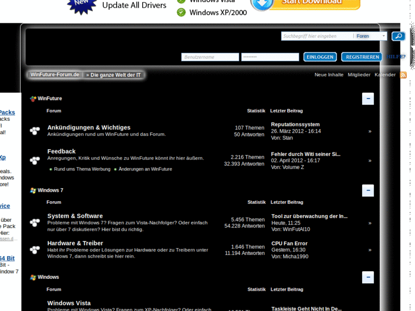Click the Hardware & Treiber forum status icon
Image resolution: width=415 pixels, height=311 pixels.
pyautogui.click(x=35, y=250)
